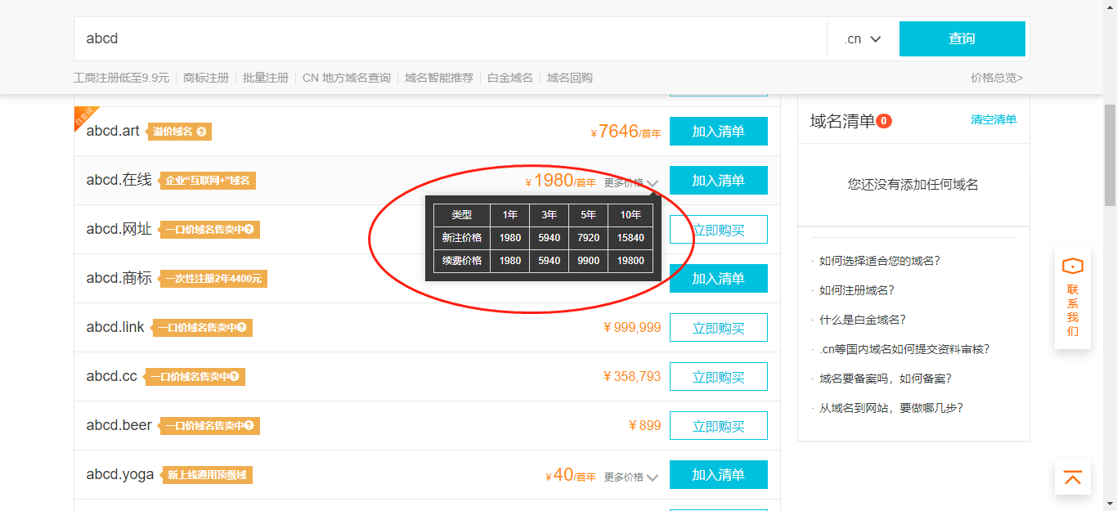The width and height of the screenshot is (1117, 511).
Task: Open .cn等国内域名如何提交资料审核? link
Action: click(904, 349)
